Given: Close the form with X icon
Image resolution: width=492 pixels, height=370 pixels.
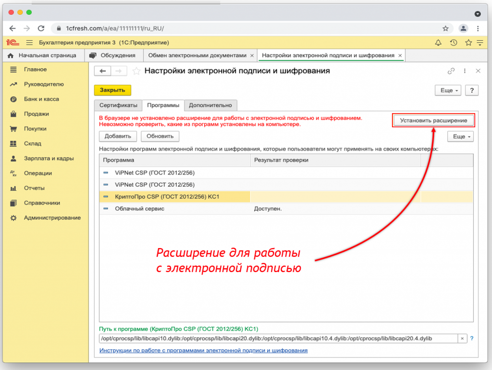Looking at the screenshot, I should [478, 71].
